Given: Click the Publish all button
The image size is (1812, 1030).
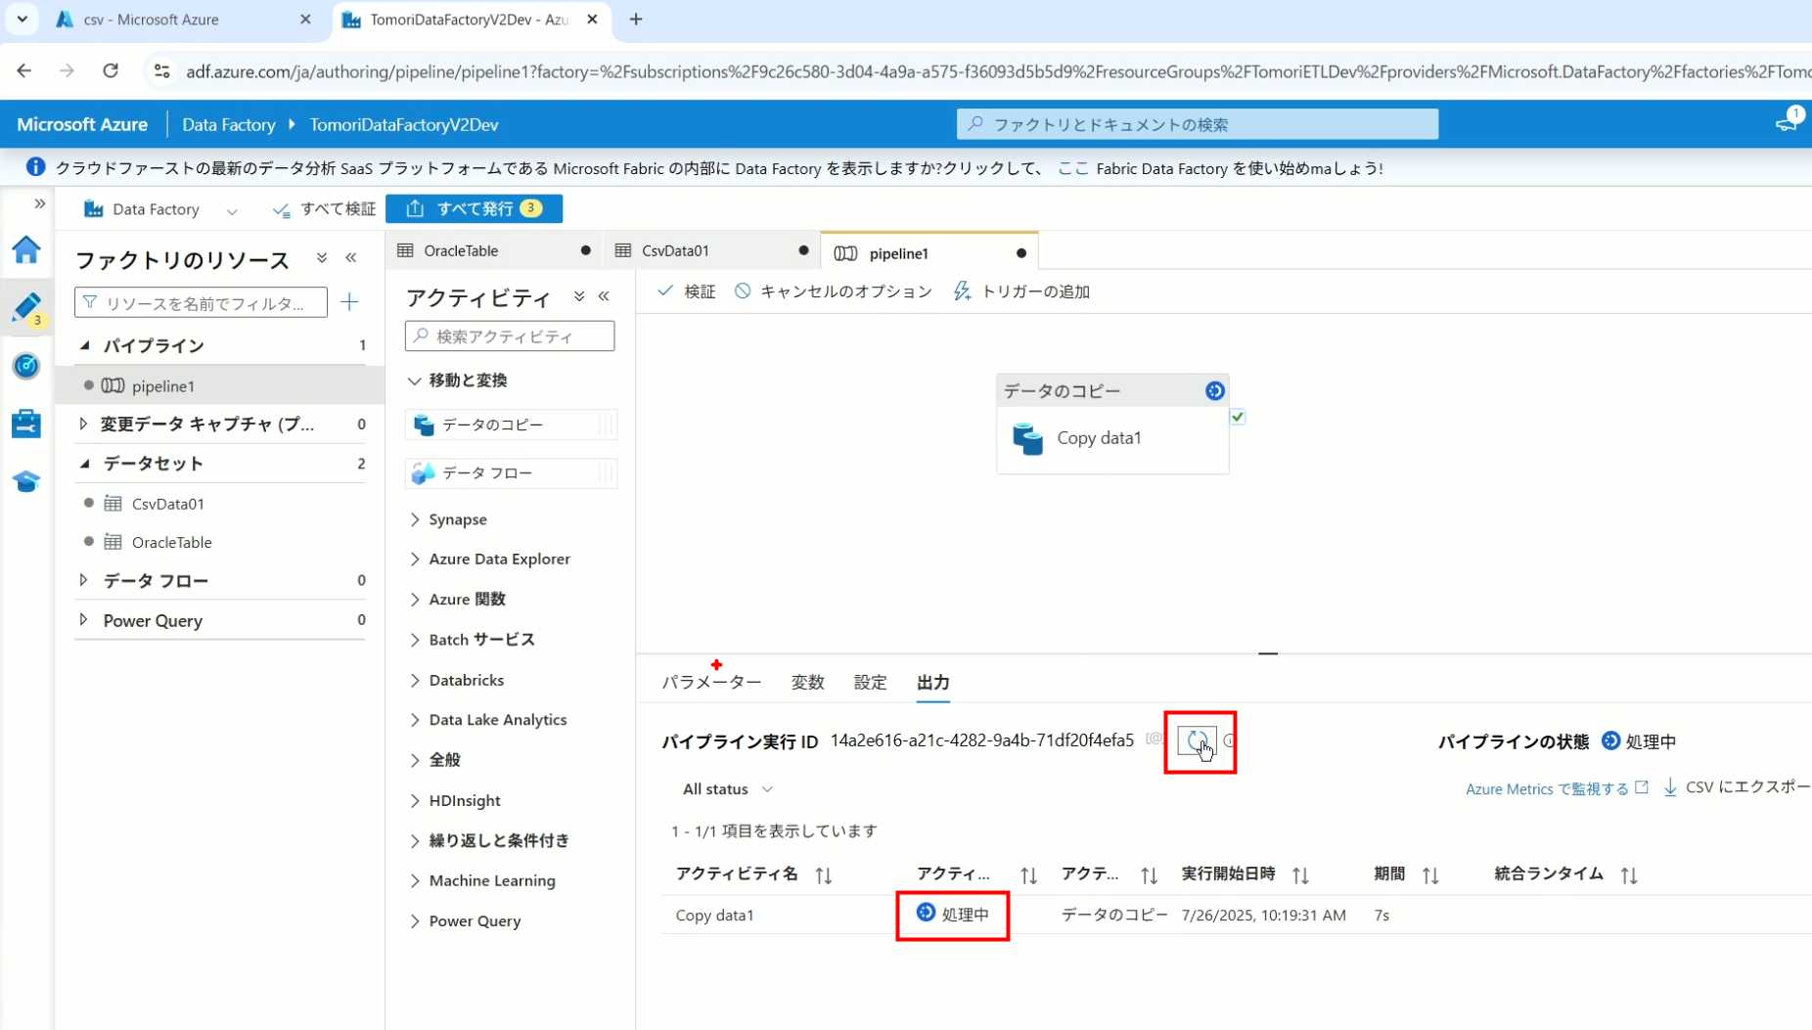Looking at the screenshot, I should [475, 208].
